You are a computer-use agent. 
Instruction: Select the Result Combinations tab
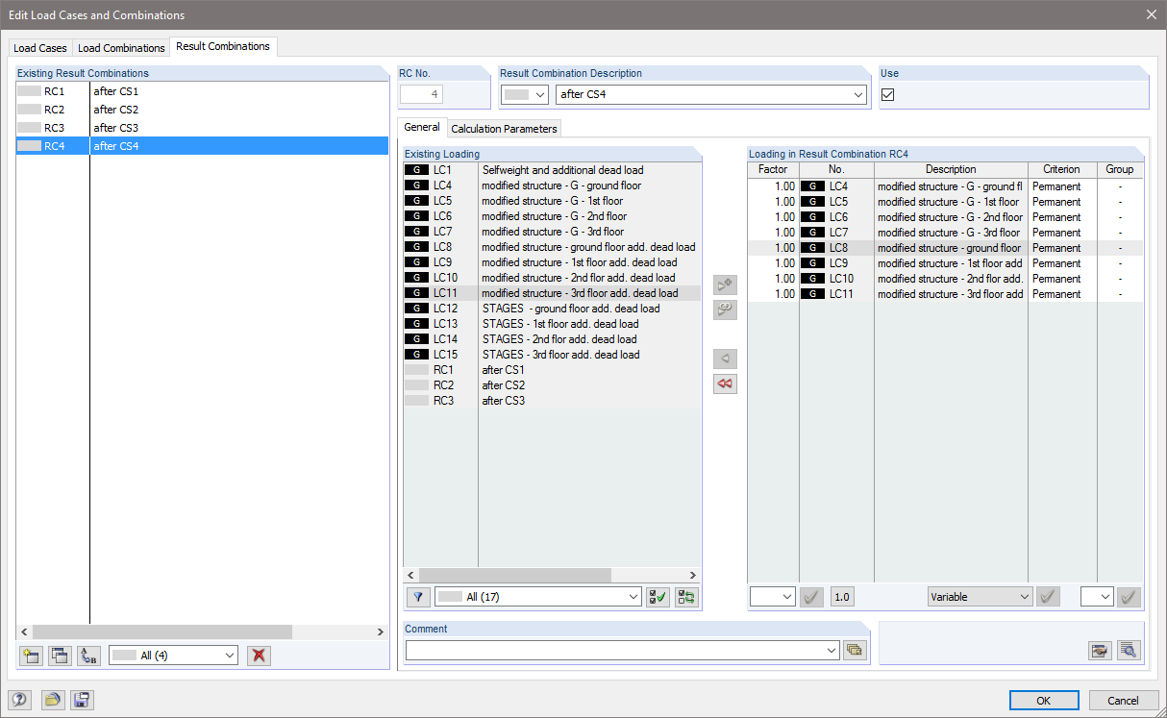tap(223, 46)
